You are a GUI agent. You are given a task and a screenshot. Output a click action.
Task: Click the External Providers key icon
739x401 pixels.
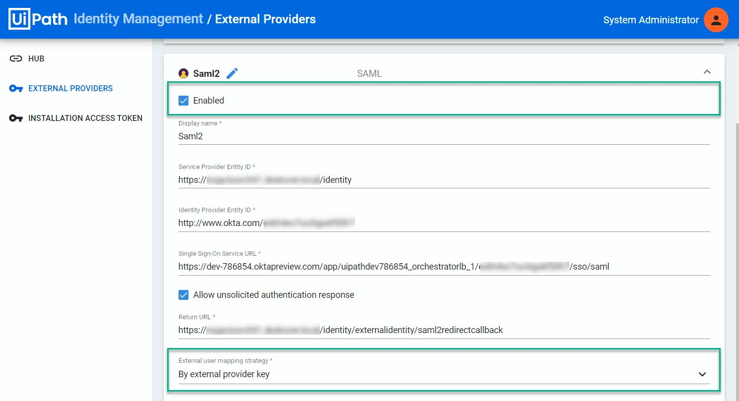[16, 88]
